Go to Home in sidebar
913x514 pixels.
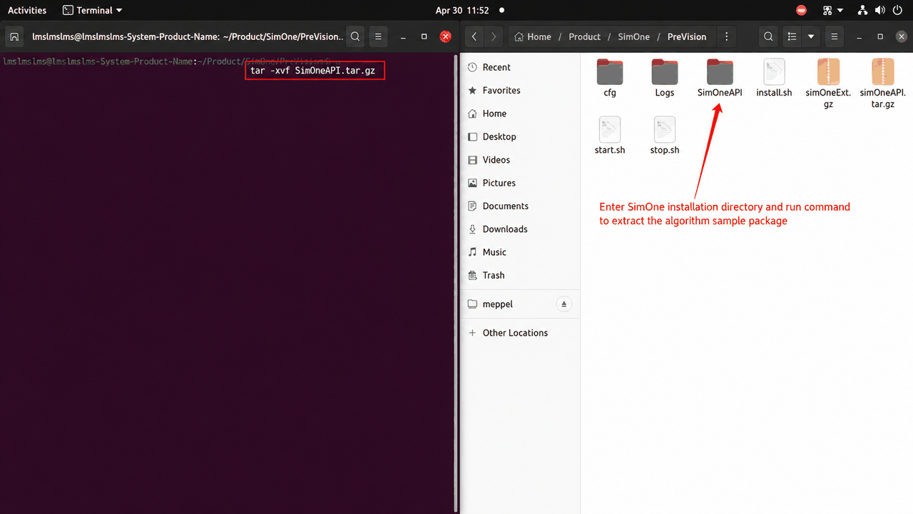[x=520, y=114]
